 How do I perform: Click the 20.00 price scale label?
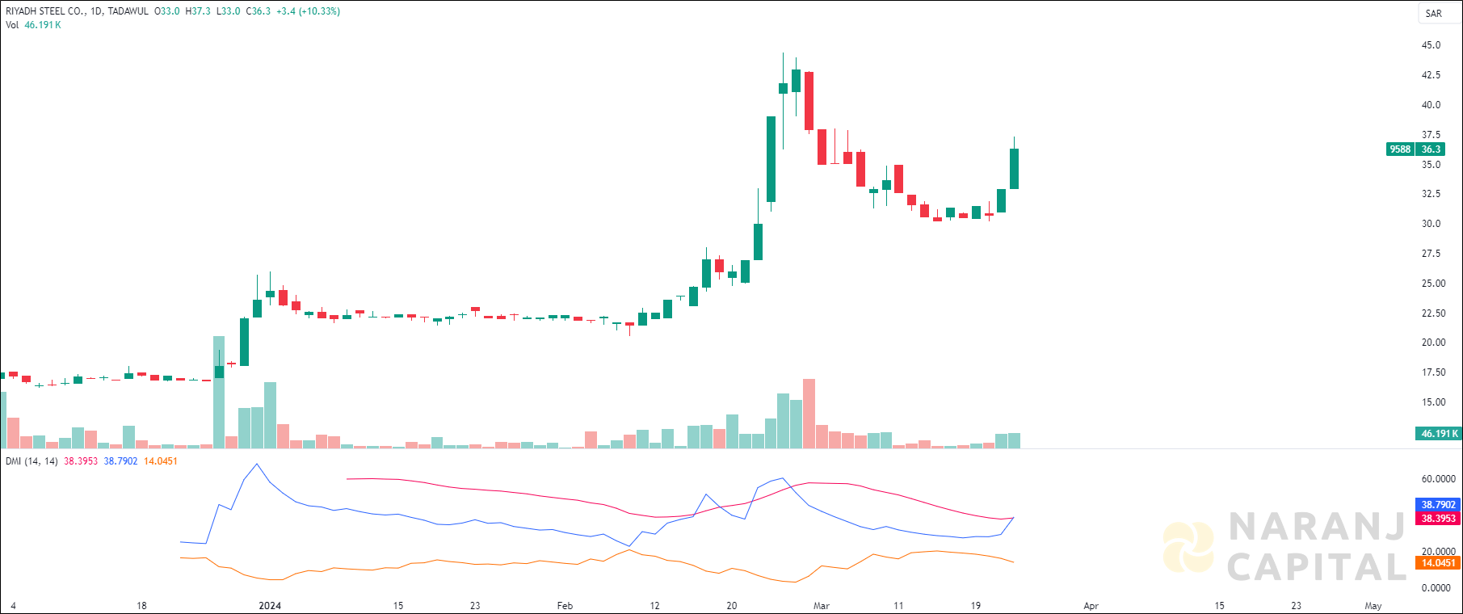tap(1434, 343)
